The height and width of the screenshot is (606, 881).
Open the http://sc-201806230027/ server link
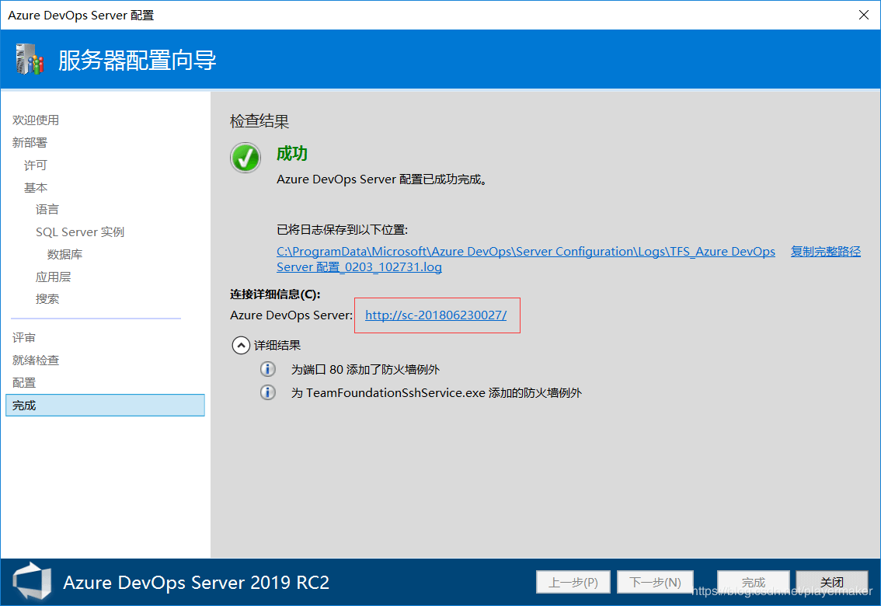click(x=436, y=315)
